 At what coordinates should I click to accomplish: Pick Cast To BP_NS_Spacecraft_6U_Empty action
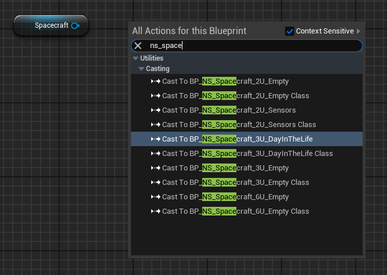pyautogui.click(x=225, y=196)
